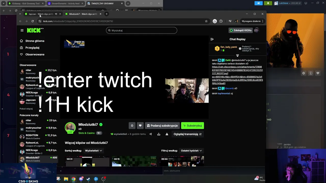This screenshot has width=326, height=183.
Task: Switch to StreamElements Activity feed tab
Action: [65, 4]
